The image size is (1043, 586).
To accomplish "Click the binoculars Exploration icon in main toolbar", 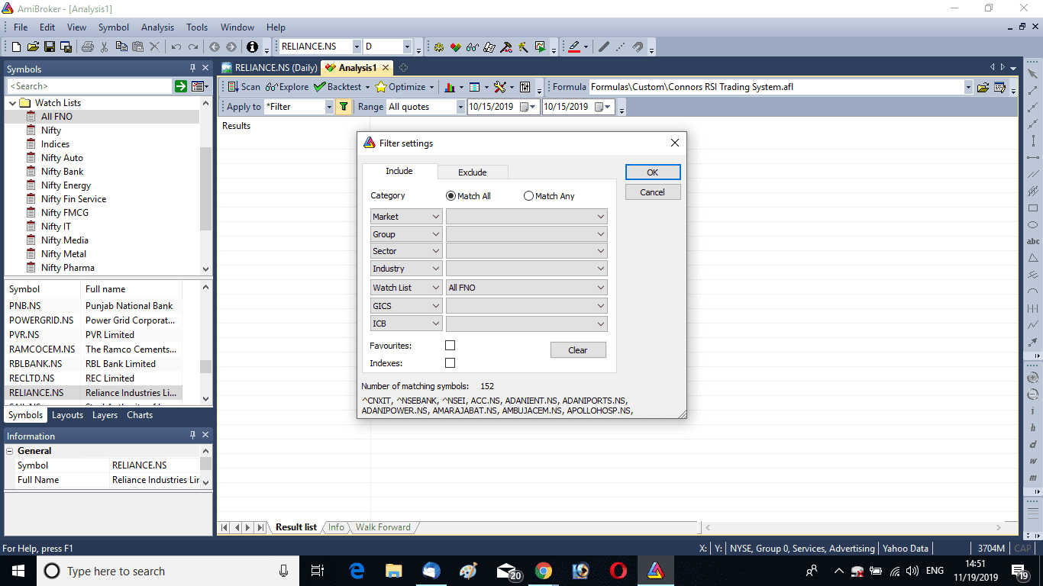I will pyautogui.click(x=473, y=47).
